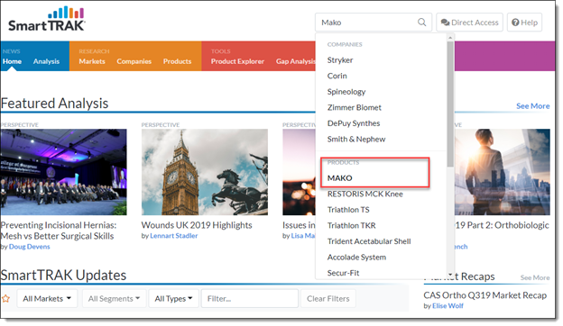This screenshot has width=563, height=326.
Task: Open the Markets tab
Action: (x=92, y=61)
